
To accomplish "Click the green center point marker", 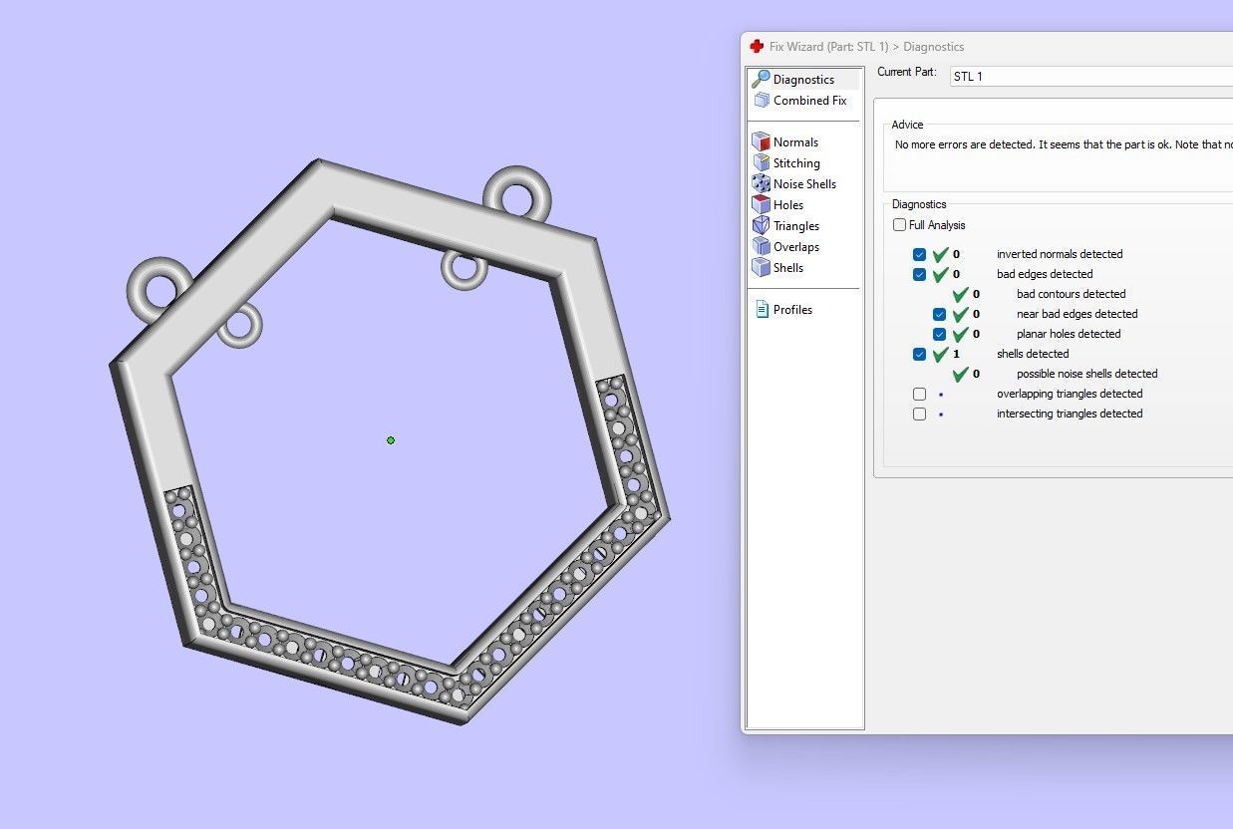I will coord(391,439).
